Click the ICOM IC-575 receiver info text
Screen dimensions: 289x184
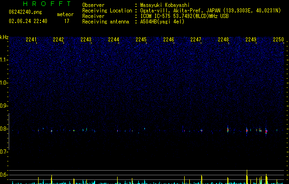click(185, 16)
